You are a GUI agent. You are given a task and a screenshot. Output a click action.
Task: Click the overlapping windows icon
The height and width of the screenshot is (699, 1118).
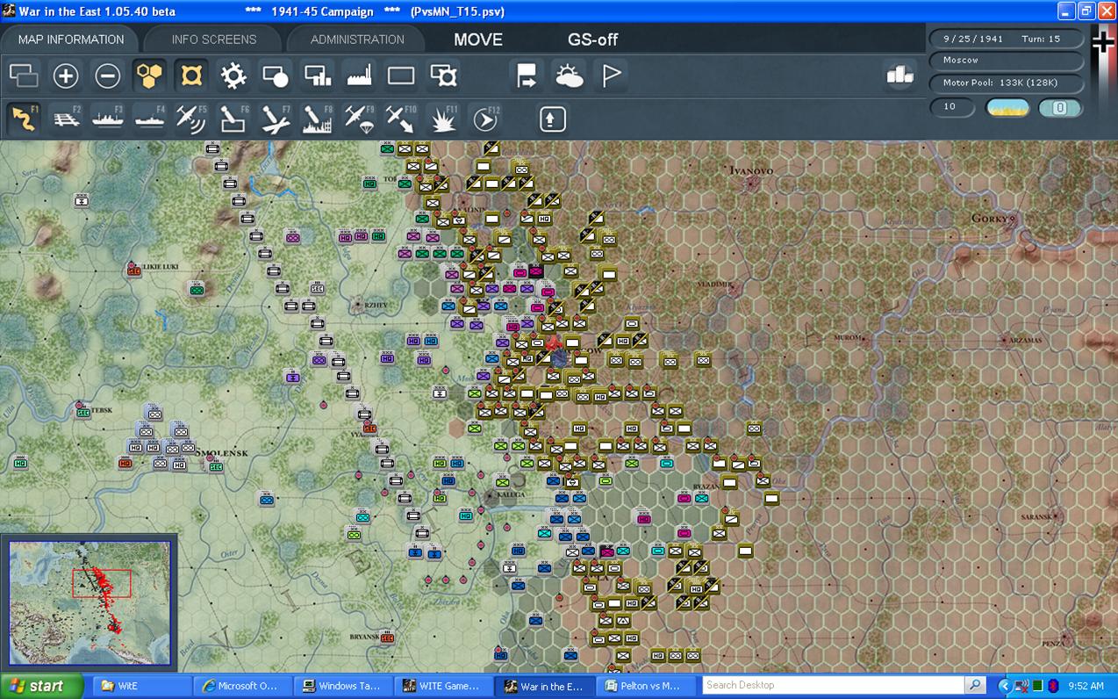24,76
